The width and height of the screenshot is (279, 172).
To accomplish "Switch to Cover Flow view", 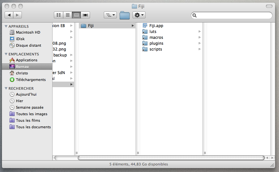I will (85, 15).
